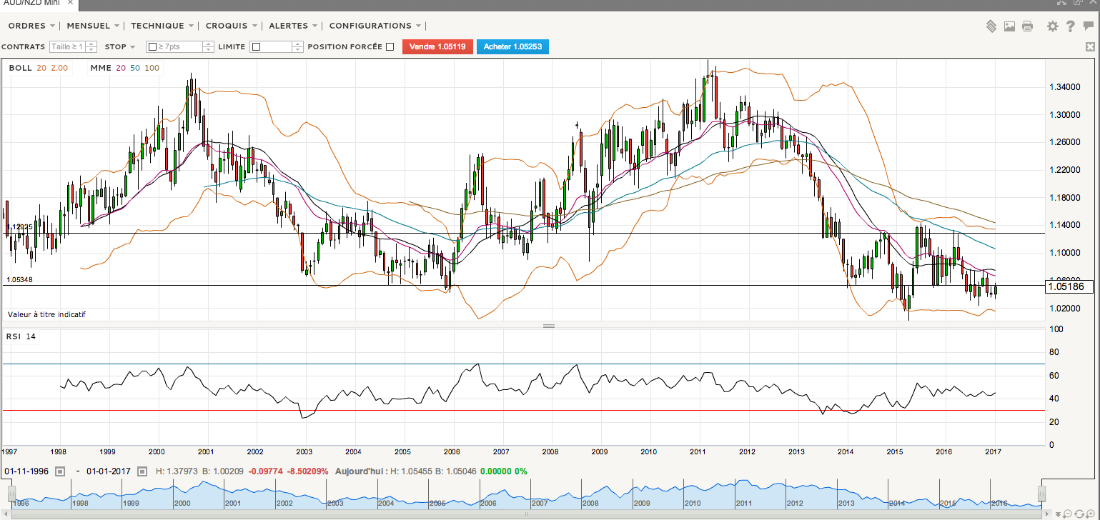This screenshot has height=520, width=1100.
Task: Open the start date calendar picker
Action: [60, 471]
